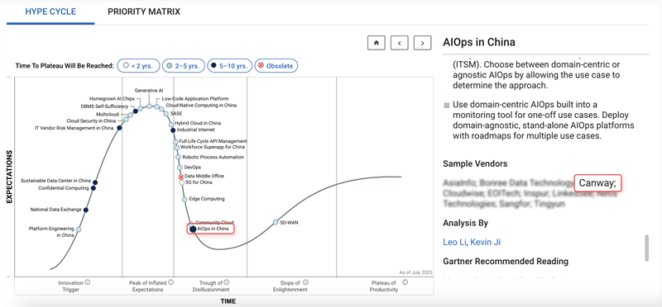Open info icon beside Trough of Disillusionment
Viewport: 662px width, 307px height.
click(226, 282)
